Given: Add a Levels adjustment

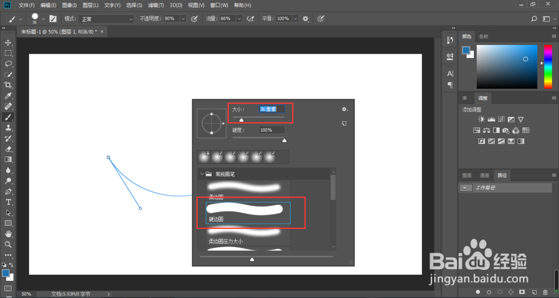Looking at the screenshot, I should 491,119.
